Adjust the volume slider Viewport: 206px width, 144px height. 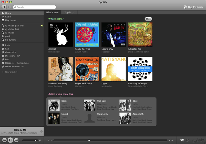(30, 140)
